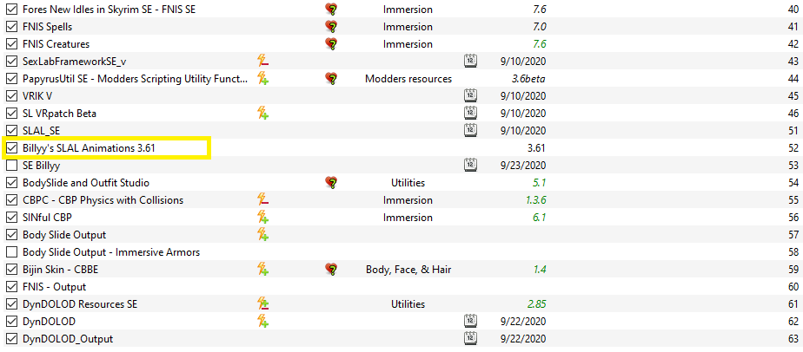
Task: Click the calendar icon on VRIK V row
Action: 470,96
